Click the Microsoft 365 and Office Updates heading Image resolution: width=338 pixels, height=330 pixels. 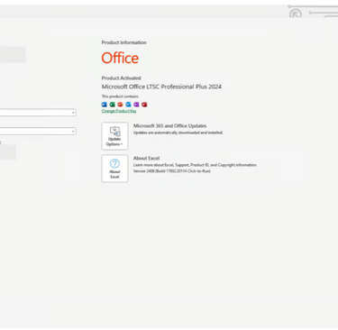pos(170,126)
